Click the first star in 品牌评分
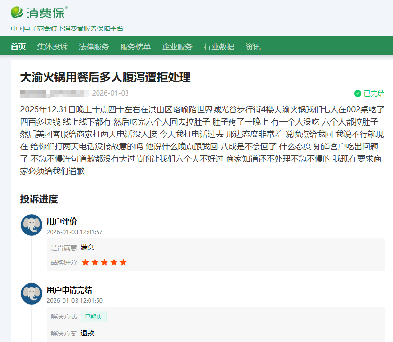Viewport: 393px width, 342px height. pos(85,262)
